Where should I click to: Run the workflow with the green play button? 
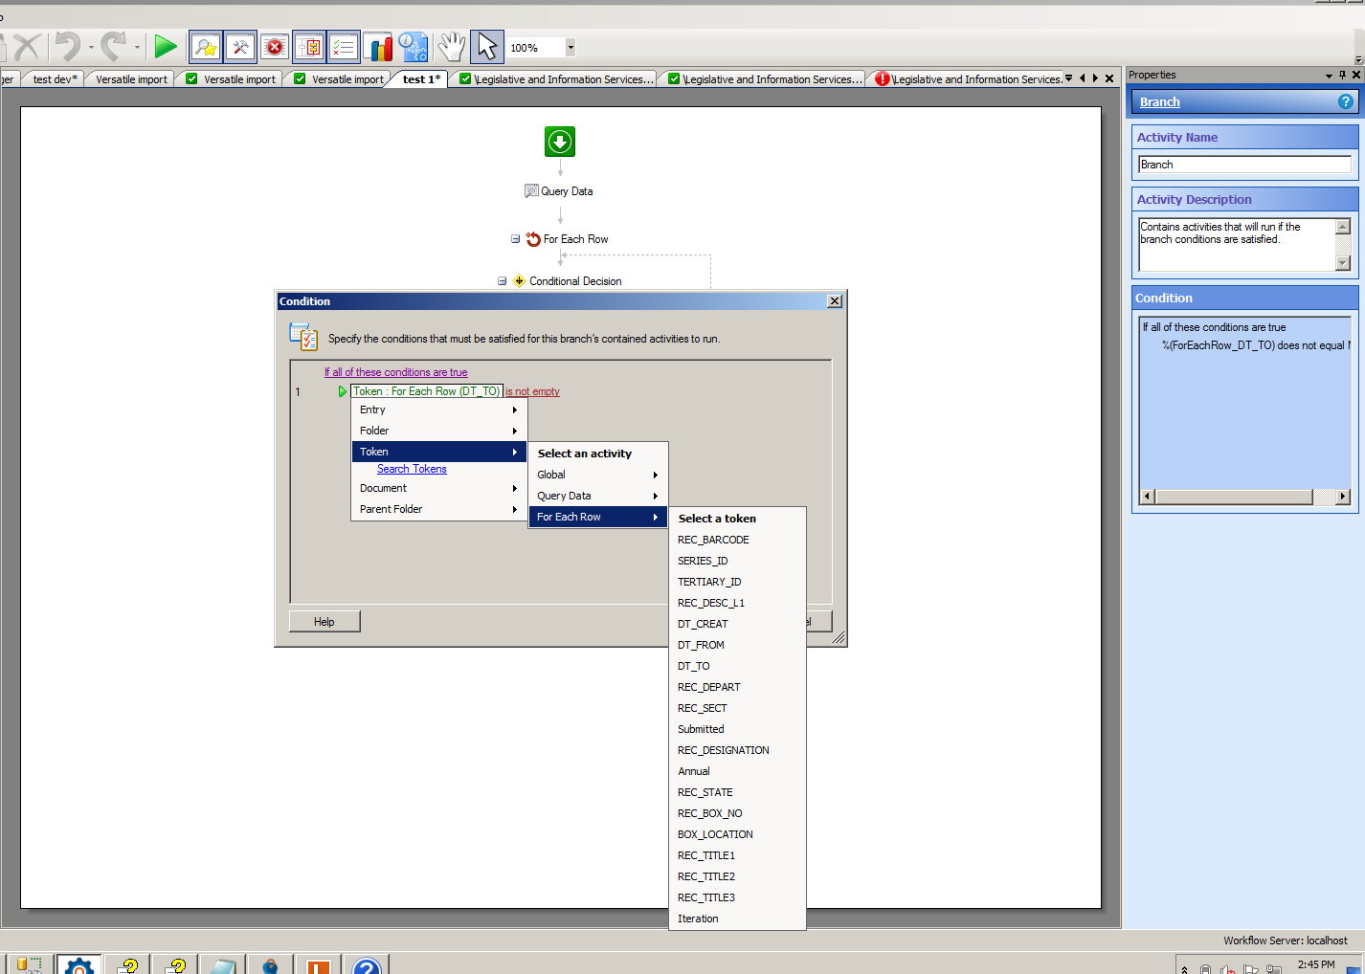(x=166, y=46)
